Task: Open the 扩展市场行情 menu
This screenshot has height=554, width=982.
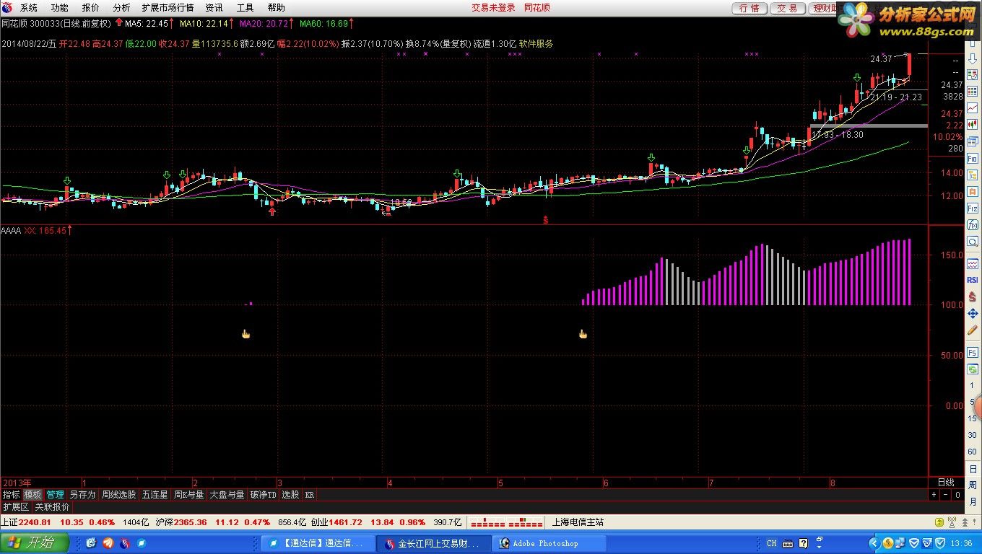Action: pyautogui.click(x=168, y=8)
